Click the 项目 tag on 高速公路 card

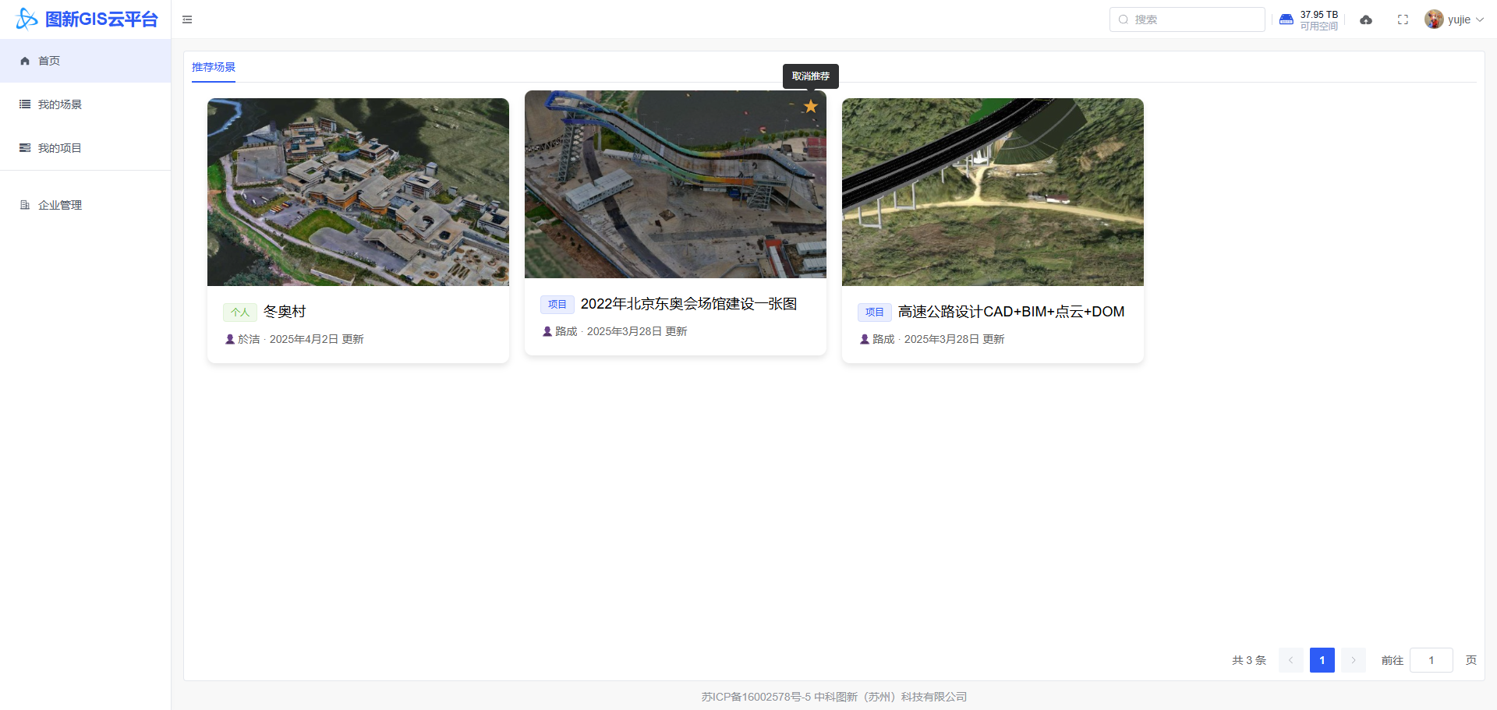pyautogui.click(x=875, y=313)
